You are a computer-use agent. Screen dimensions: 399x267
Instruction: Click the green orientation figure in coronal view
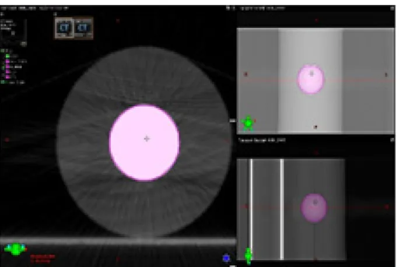pyautogui.click(x=248, y=124)
